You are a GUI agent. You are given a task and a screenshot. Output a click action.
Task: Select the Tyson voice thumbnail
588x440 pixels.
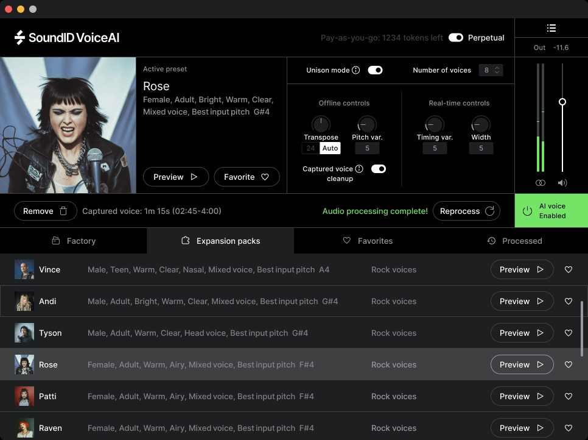click(24, 333)
